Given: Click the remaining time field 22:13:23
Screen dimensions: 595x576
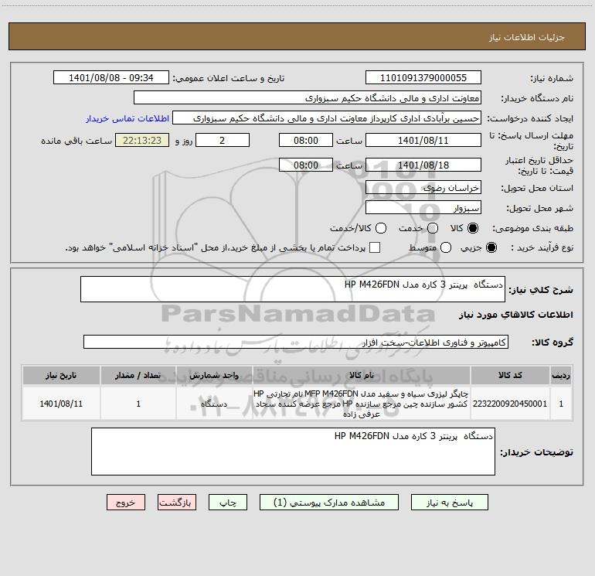Looking at the screenshot, I should (142, 140).
